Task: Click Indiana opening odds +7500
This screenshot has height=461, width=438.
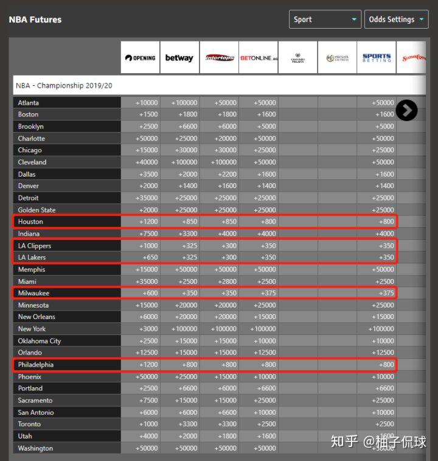Action: point(148,234)
